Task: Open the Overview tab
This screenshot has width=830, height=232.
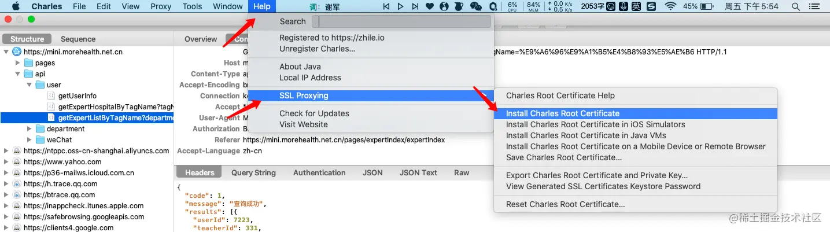Action: (201, 39)
